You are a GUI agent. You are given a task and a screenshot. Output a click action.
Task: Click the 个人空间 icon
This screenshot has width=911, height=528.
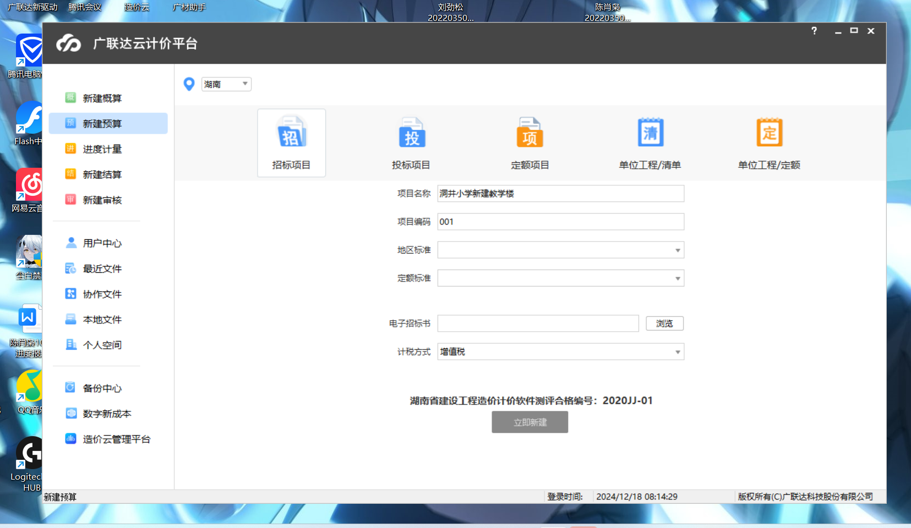[70, 344]
